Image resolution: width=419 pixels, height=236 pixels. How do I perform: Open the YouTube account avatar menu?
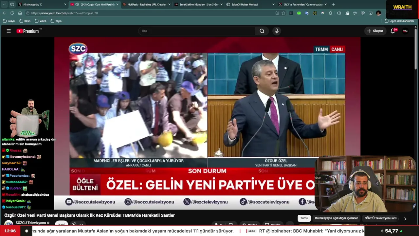point(405,31)
